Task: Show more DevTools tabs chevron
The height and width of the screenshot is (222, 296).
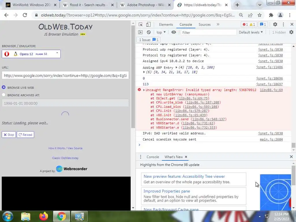Action: pos(218,24)
